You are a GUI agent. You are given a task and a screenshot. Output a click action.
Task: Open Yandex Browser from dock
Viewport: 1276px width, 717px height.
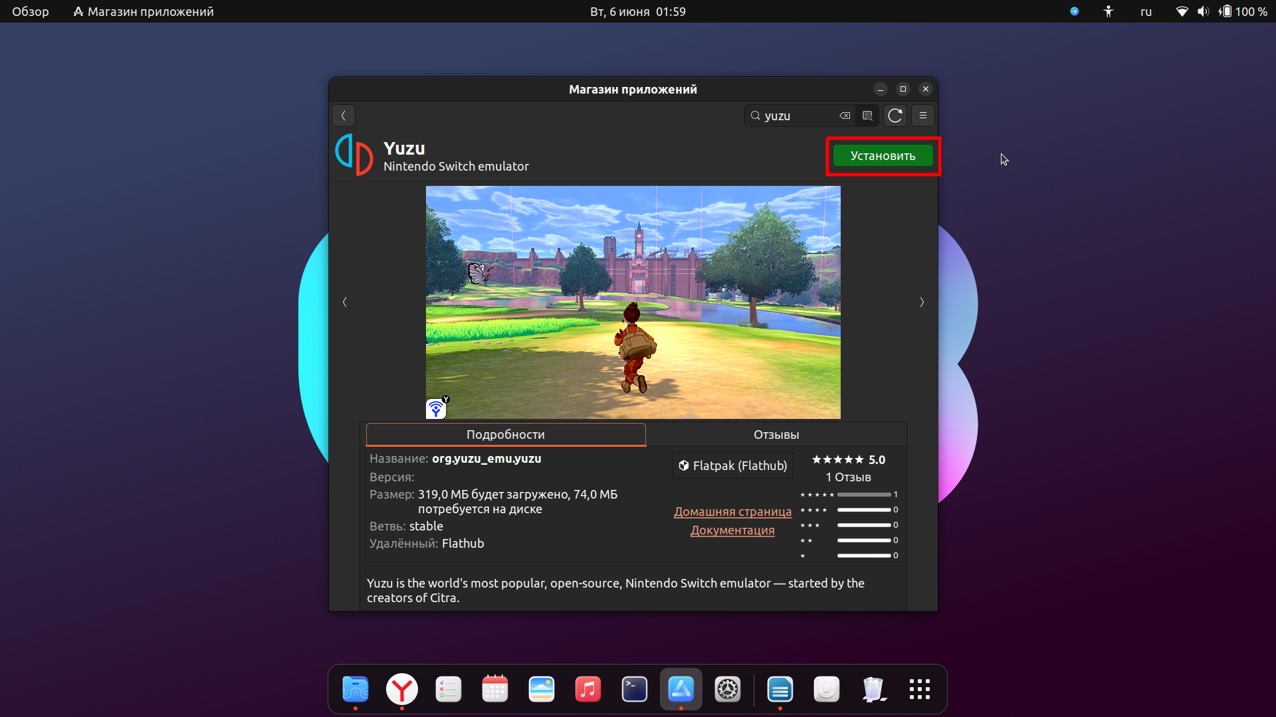click(x=402, y=689)
